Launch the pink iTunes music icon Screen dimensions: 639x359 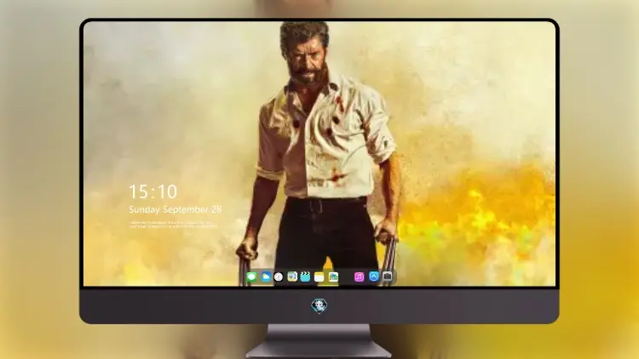pos(359,277)
